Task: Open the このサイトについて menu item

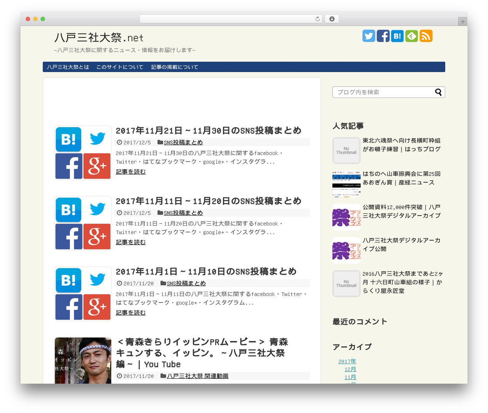Action: click(x=120, y=67)
